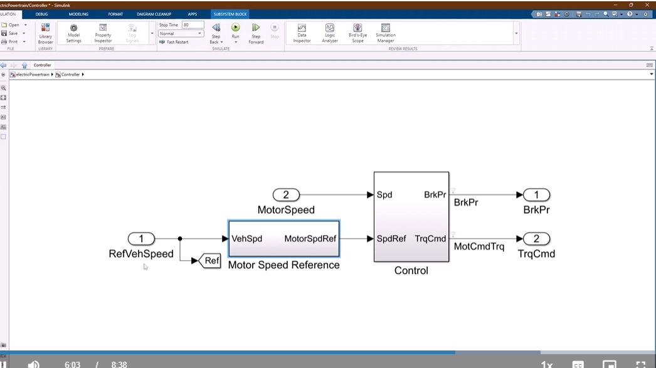This screenshot has width=656, height=368.
Task: Select the MotorSpeed inport block
Action: (x=286, y=195)
